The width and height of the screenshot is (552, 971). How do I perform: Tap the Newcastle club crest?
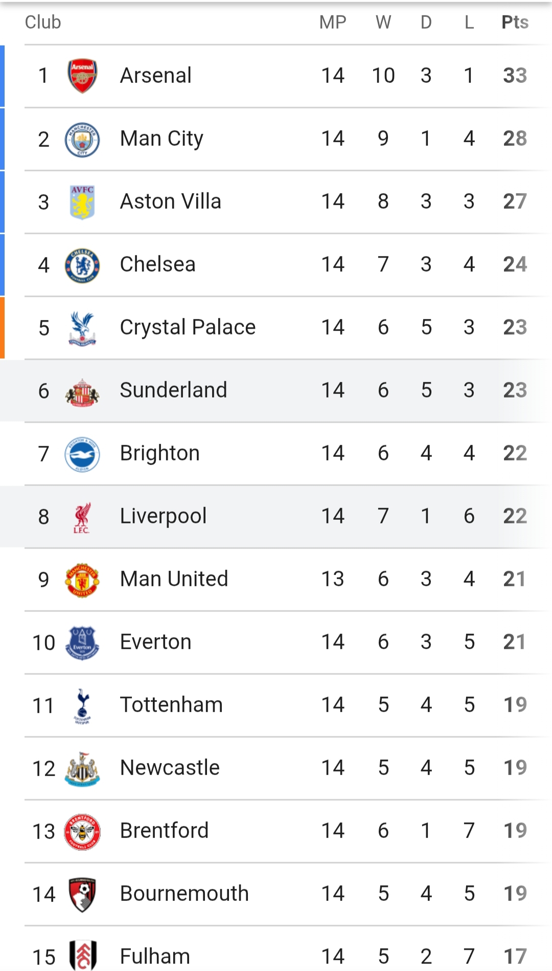82,768
